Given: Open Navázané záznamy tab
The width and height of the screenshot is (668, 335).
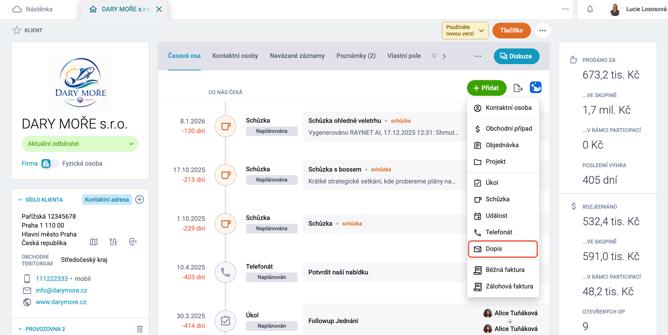Looking at the screenshot, I should [x=297, y=56].
